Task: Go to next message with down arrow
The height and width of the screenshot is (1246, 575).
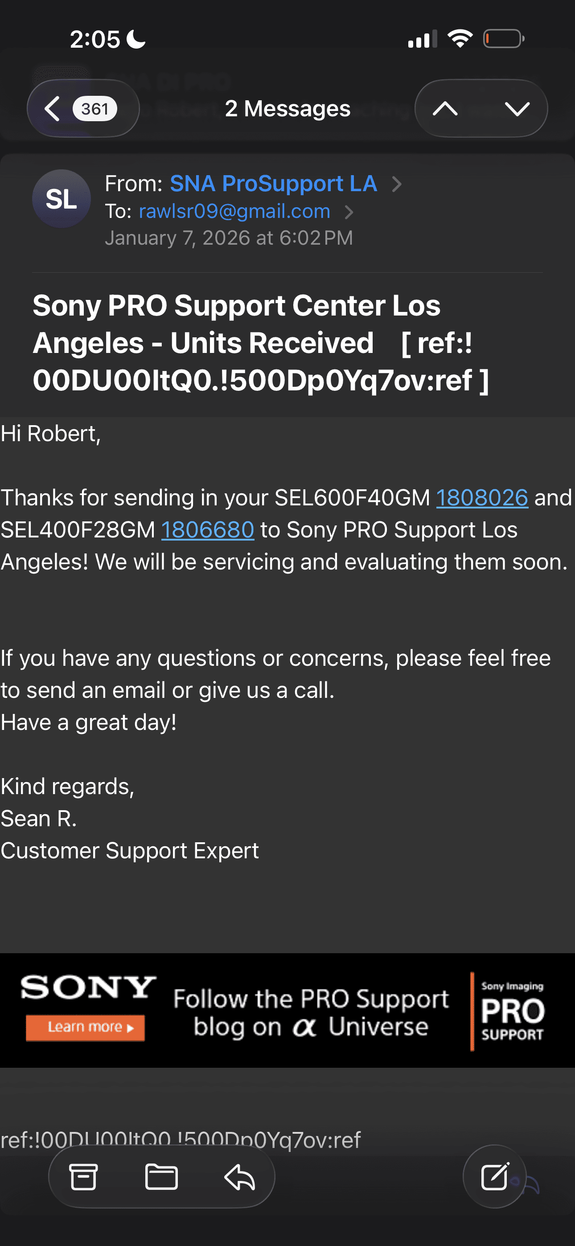Action: tap(517, 108)
